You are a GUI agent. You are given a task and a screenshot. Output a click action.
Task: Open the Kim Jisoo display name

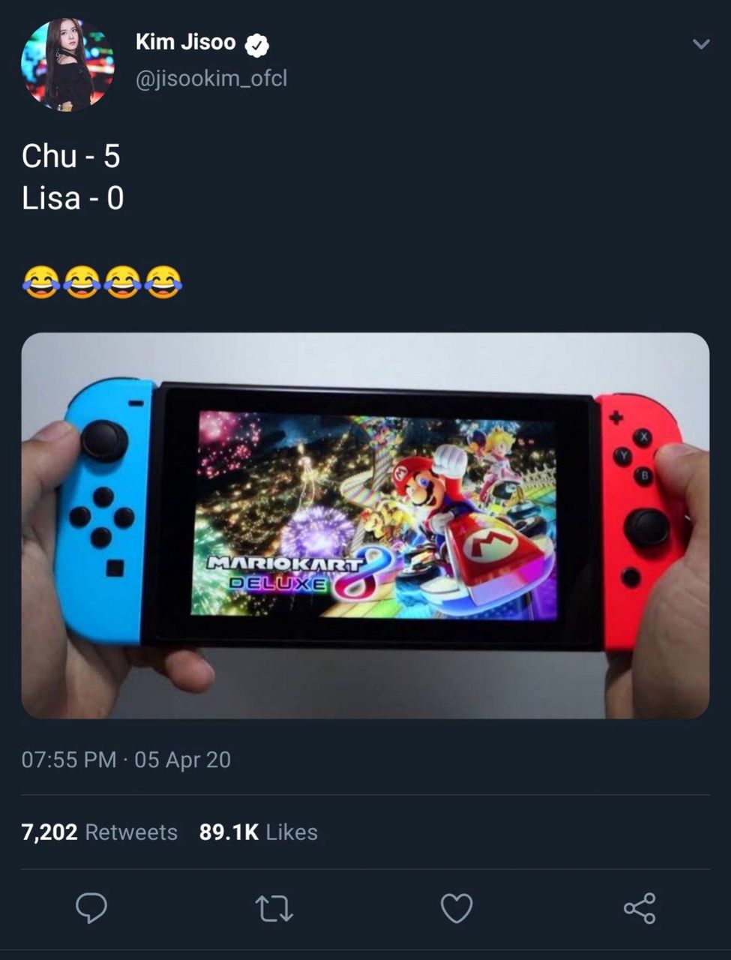click(185, 43)
